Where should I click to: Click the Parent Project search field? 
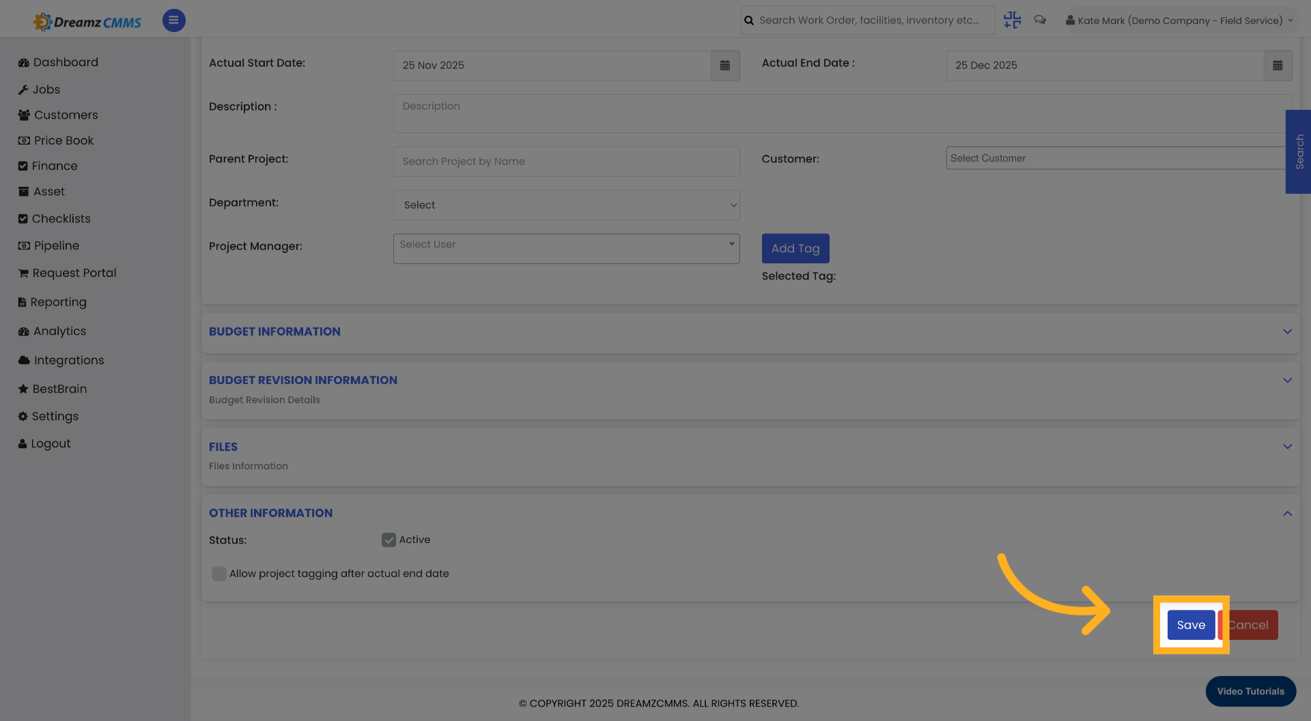click(566, 162)
